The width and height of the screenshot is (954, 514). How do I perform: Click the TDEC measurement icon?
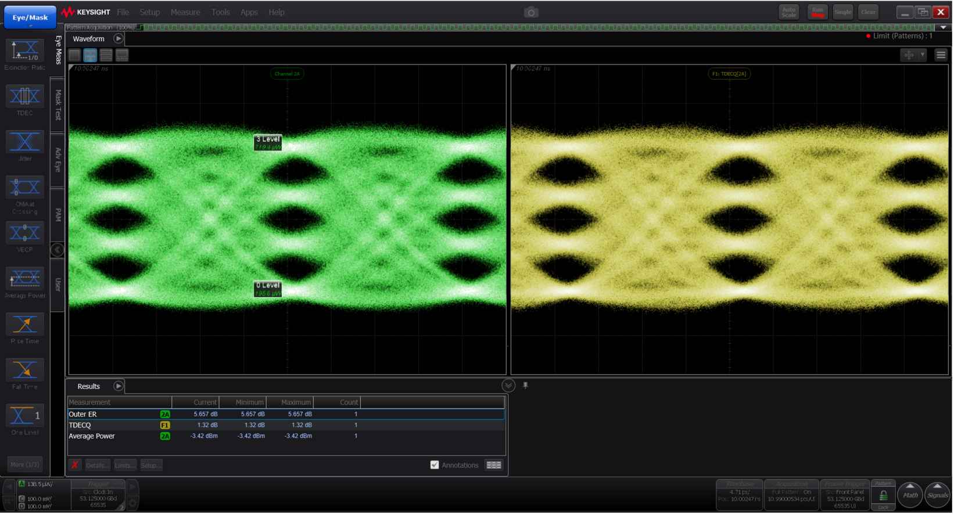tap(24, 96)
